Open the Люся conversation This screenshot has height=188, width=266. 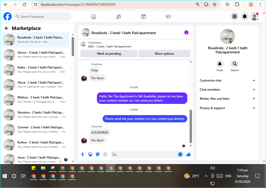click(35, 84)
